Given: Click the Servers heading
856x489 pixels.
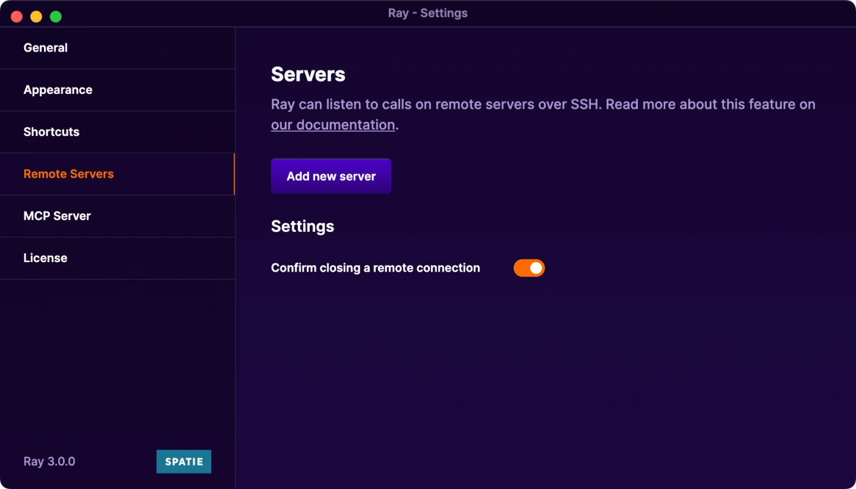Looking at the screenshot, I should point(308,74).
